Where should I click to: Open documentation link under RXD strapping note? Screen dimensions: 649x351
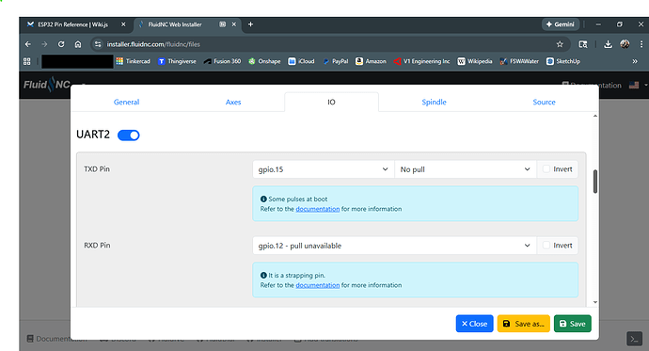coord(318,285)
